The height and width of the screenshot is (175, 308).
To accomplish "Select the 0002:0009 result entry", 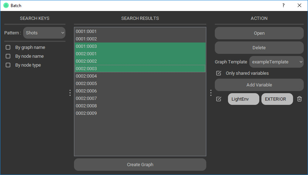I will click(86, 113).
